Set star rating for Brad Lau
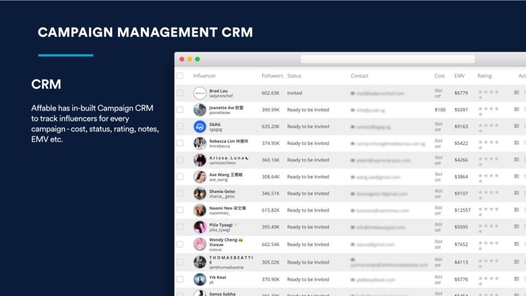 coord(488,95)
